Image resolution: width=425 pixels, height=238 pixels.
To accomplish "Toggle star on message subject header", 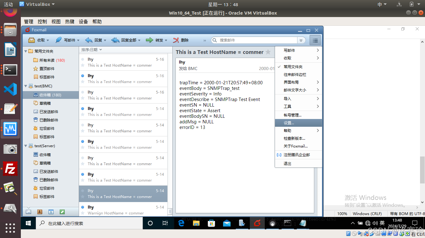I will click(268, 52).
